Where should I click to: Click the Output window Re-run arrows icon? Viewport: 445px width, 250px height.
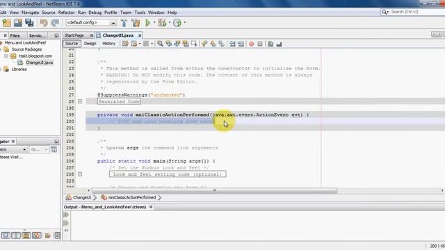(66, 215)
